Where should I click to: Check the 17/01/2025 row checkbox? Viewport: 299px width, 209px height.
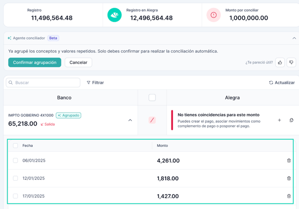(15, 196)
